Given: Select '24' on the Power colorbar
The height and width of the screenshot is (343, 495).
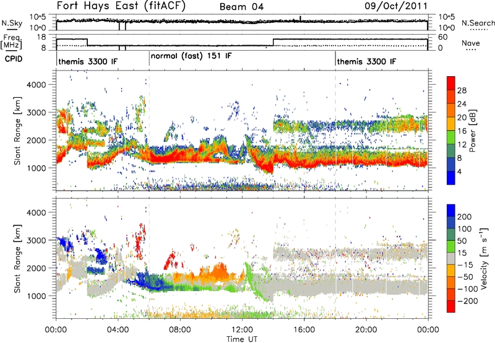Looking at the screenshot, I should click(462, 104).
